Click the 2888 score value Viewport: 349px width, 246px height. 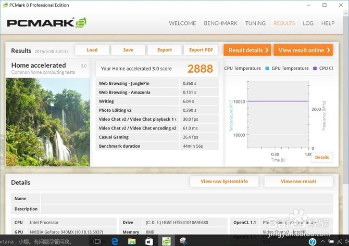[x=200, y=69]
